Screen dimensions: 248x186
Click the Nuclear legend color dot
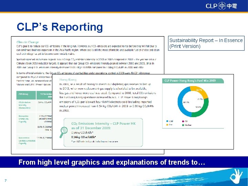[183, 125]
